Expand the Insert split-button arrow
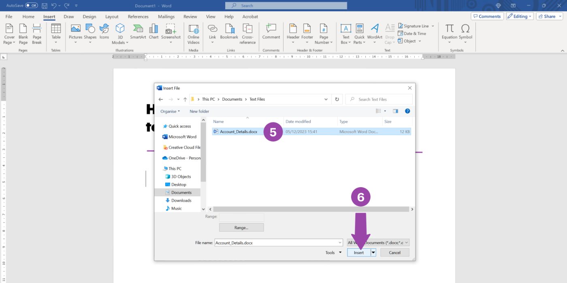Screen dimensions: 567x283 [373, 252]
